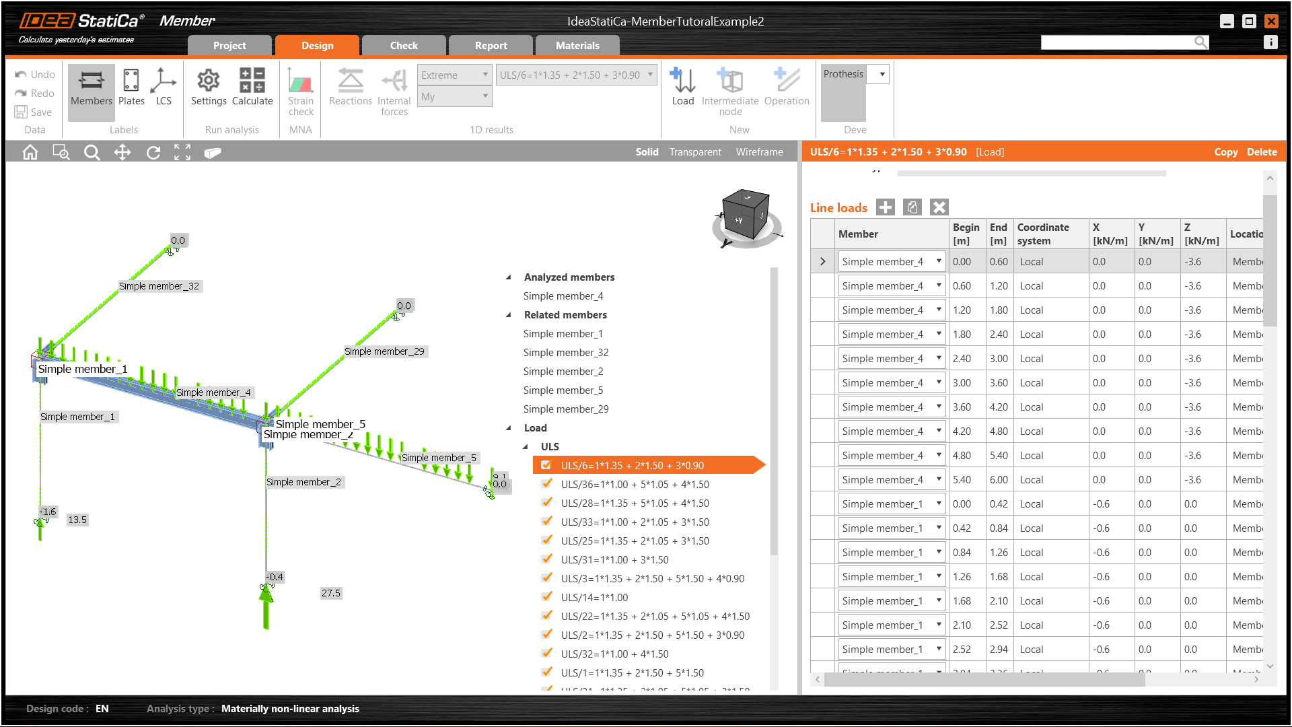Select the LCS tool
Image resolution: width=1292 pixels, height=727 pixels.
click(163, 88)
